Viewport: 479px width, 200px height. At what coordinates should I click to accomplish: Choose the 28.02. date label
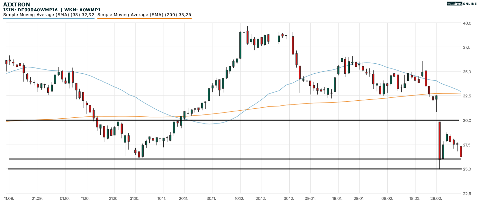[436, 198]
